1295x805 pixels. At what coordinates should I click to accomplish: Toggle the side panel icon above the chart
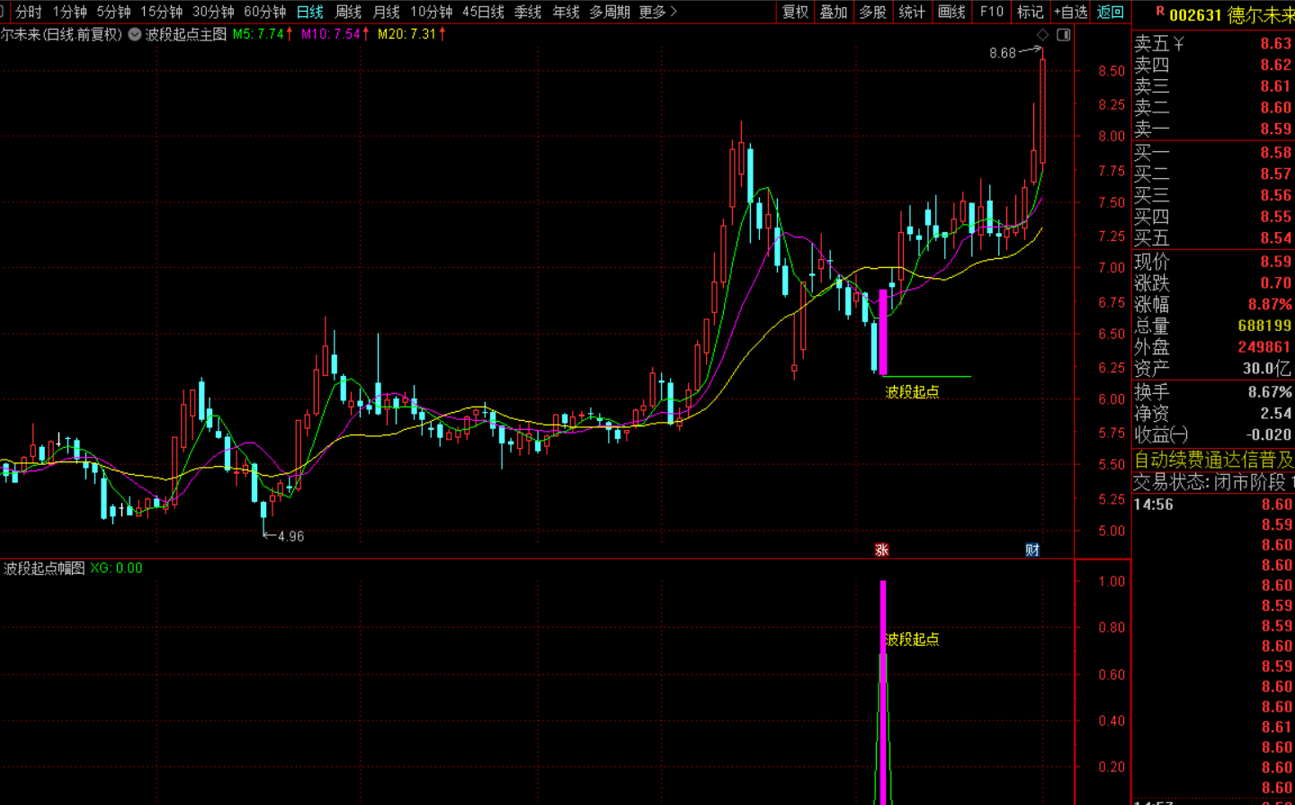(x=1063, y=34)
